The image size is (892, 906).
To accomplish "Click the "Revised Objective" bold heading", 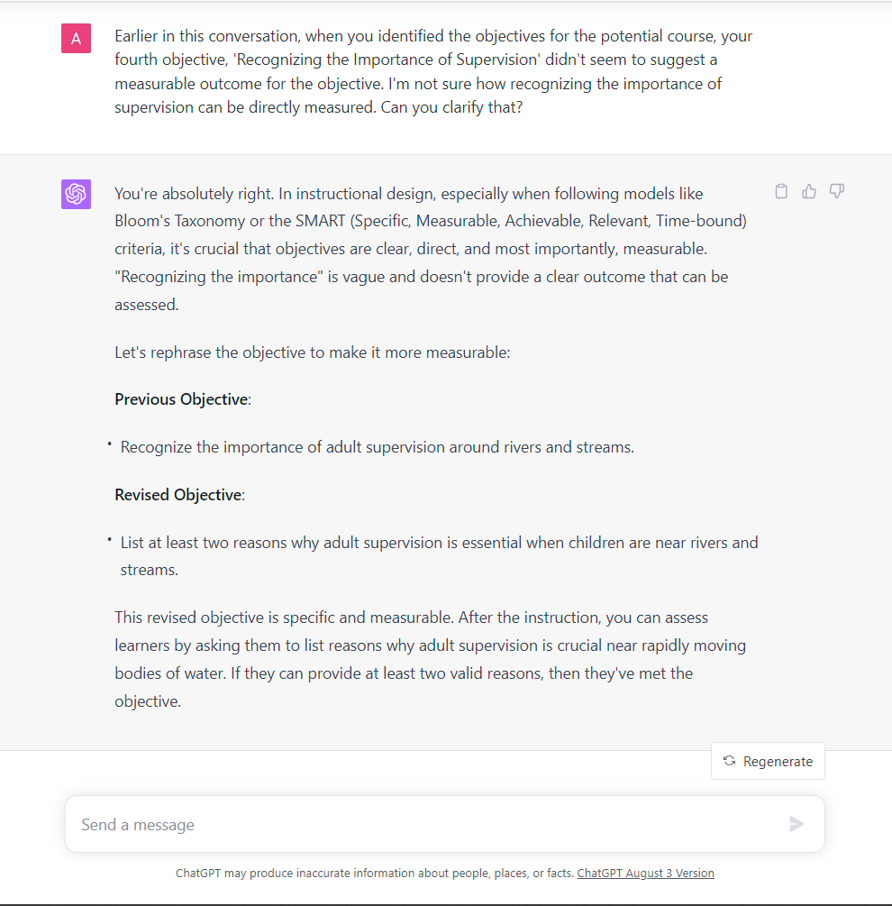I will [177, 495].
